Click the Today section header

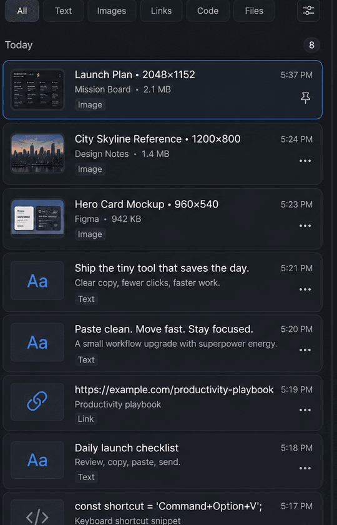[x=19, y=45]
